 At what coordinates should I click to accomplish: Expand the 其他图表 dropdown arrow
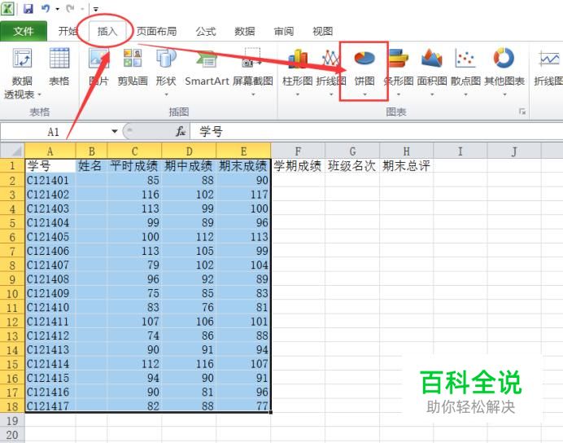pyautogui.click(x=504, y=94)
